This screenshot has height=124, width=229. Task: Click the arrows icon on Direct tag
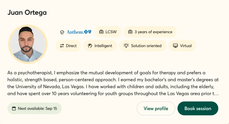tap(62, 46)
